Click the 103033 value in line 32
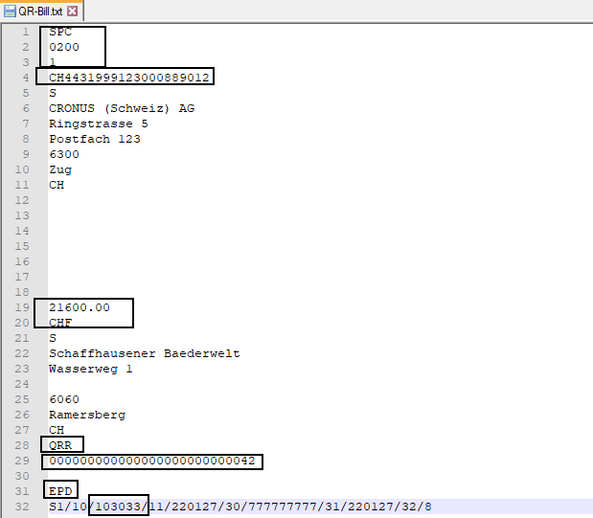This screenshot has height=518, width=593. coord(118,507)
